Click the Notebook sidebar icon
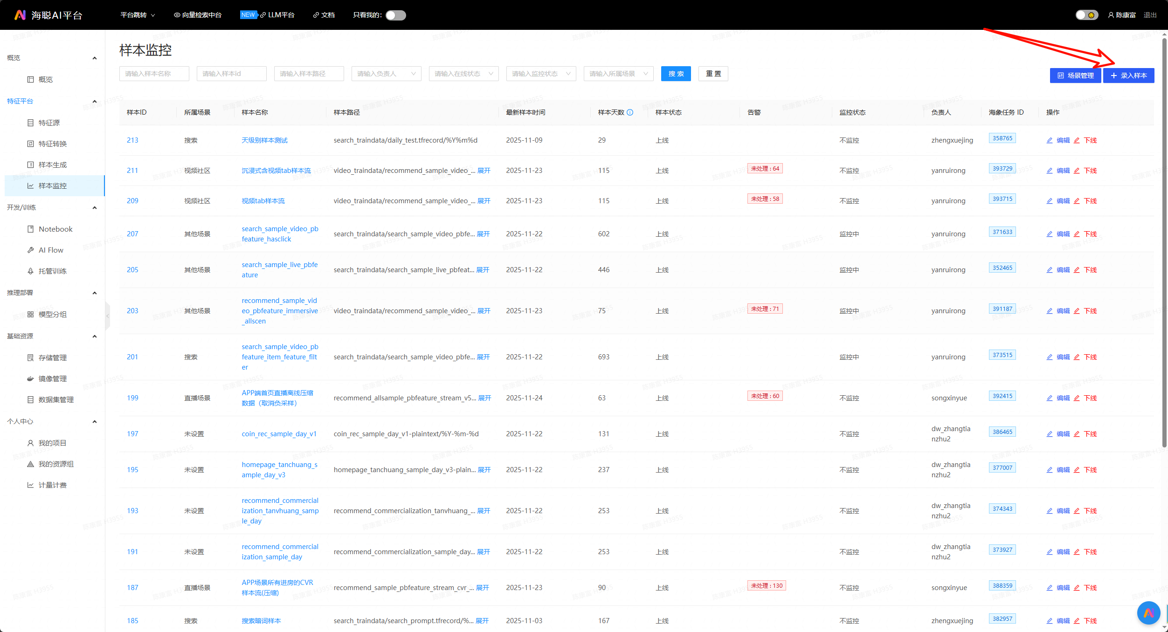Screen dimensions: 1168x632 (30, 229)
